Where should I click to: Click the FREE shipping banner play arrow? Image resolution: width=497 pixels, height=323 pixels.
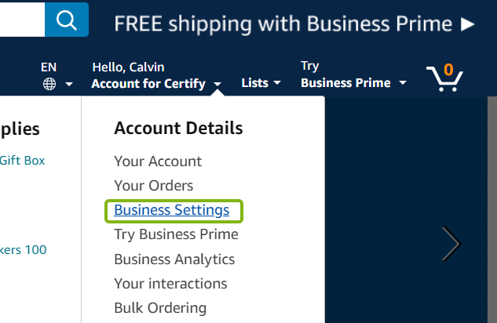pos(468,24)
